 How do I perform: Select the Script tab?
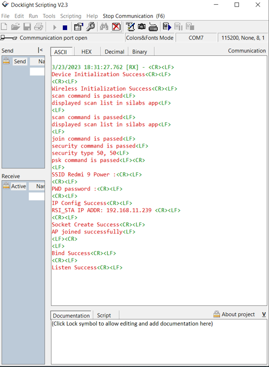tap(104, 315)
